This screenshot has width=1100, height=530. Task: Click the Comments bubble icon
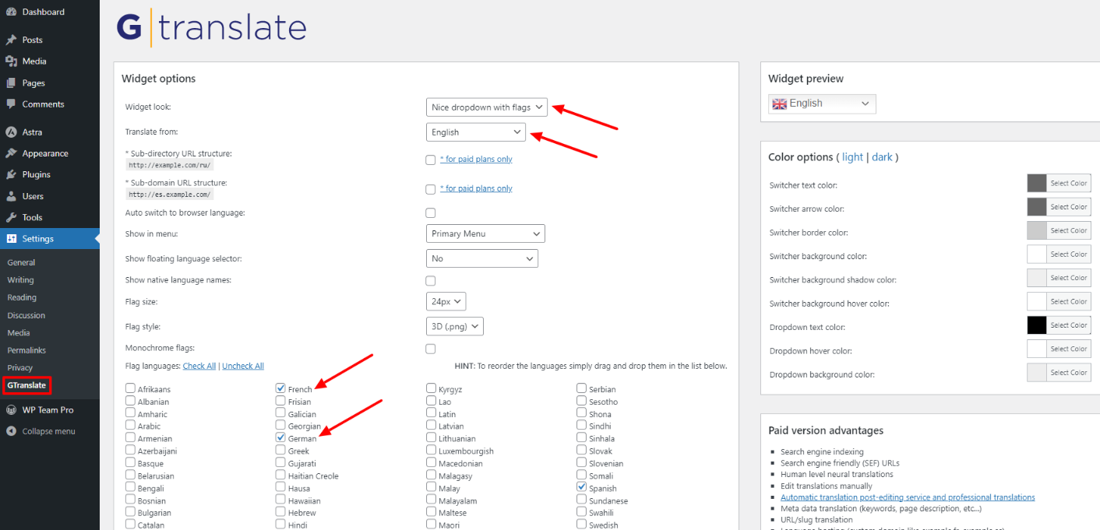pos(11,104)
